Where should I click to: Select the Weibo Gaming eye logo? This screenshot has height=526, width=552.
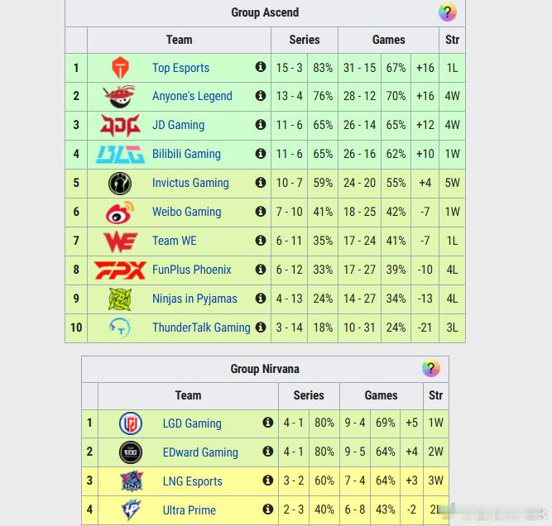pos(120,213)
